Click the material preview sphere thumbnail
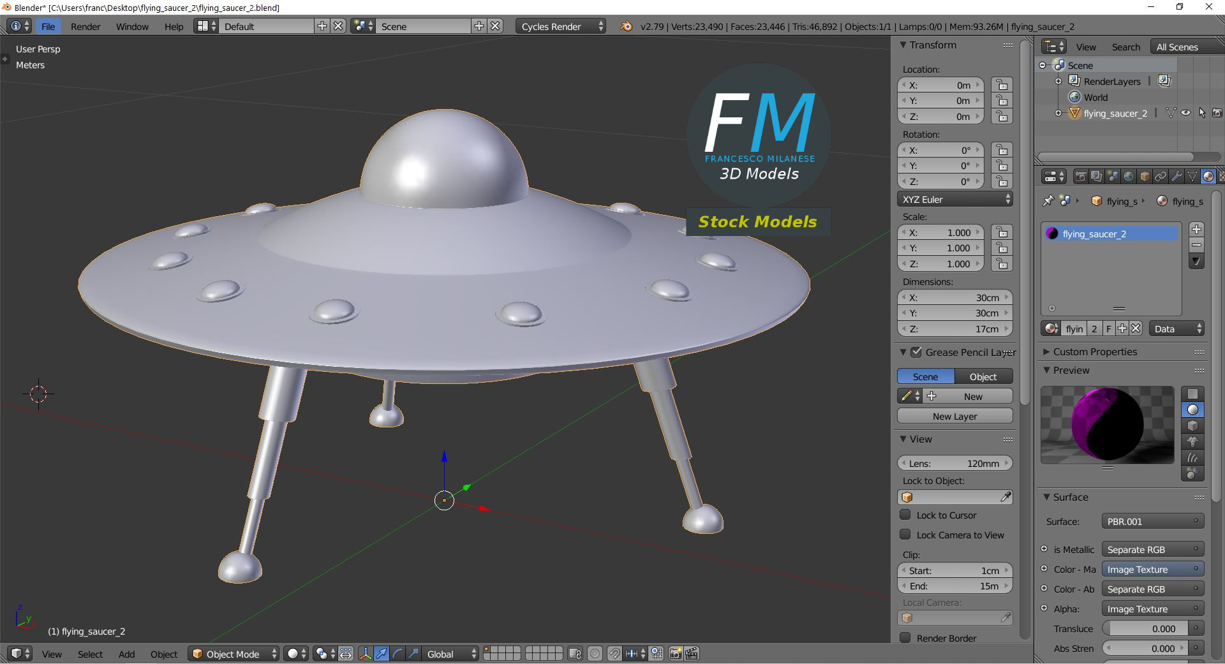The height and width of the screenshot is (664, 1225). click(x=1107, y=425)
